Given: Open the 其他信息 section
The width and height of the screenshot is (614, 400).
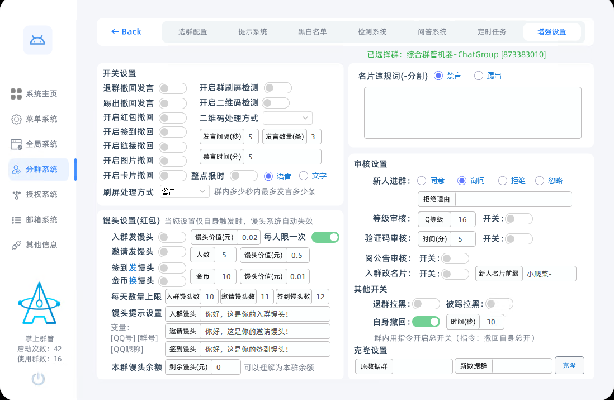Looking at the screenshot, I should [x=37, y=244].
